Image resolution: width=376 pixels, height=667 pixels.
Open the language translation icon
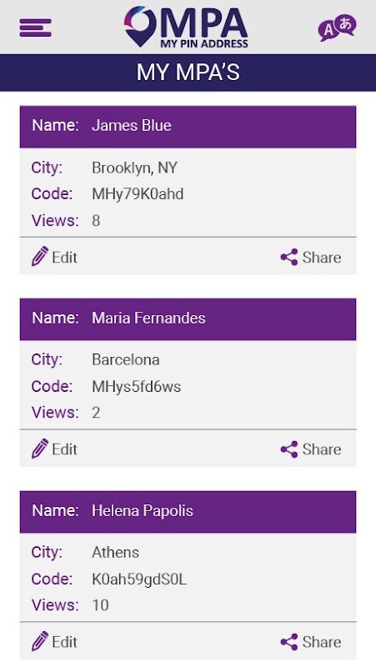[x=337, y=28]
